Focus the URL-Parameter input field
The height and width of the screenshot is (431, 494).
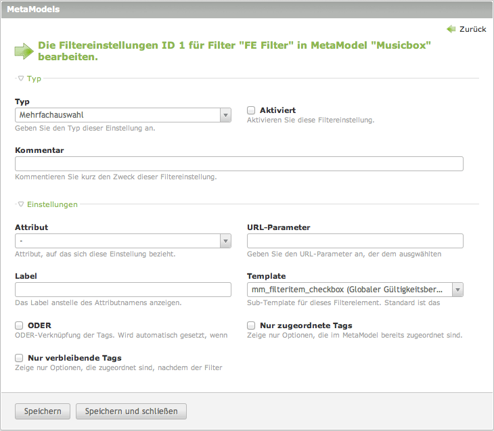pyautogui.click(x=355, y=241)
